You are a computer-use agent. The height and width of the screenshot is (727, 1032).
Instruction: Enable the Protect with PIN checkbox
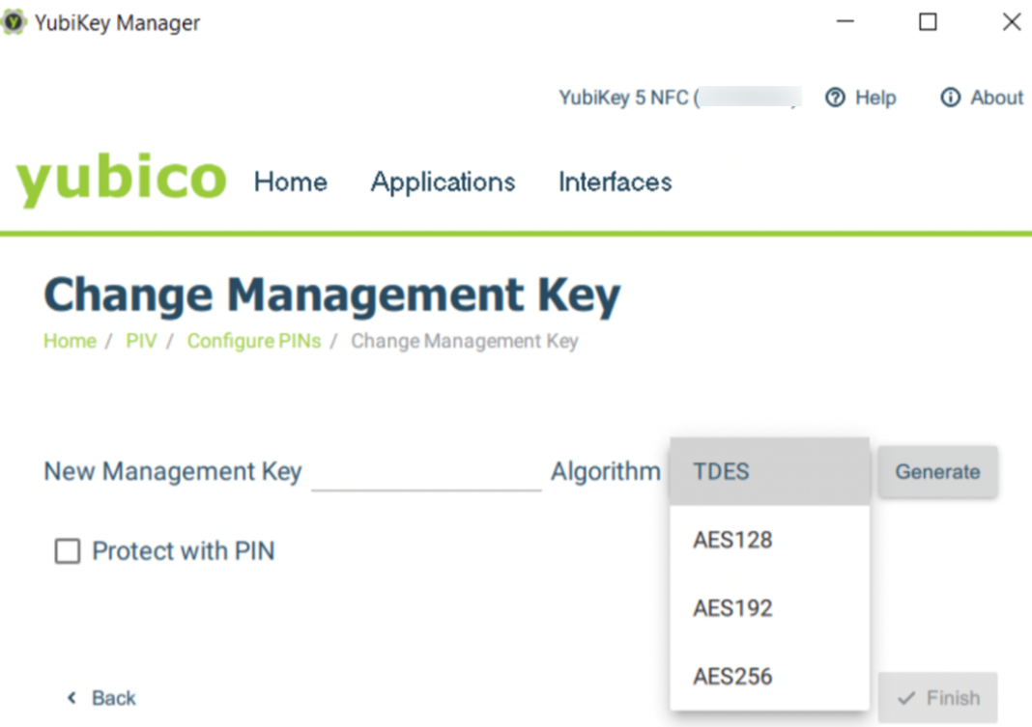pos(66,550)
